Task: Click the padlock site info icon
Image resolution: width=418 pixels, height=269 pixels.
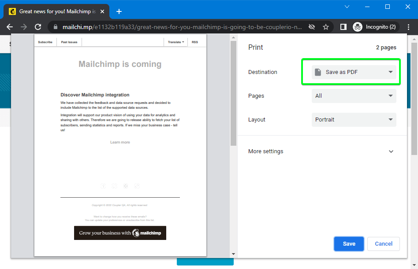Action: click(56, 27)
